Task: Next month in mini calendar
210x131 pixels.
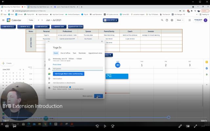Action: [x=23, y=69]
